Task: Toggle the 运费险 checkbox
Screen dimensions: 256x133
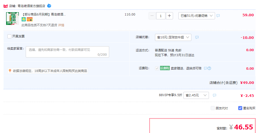Action: click(157, 68)
